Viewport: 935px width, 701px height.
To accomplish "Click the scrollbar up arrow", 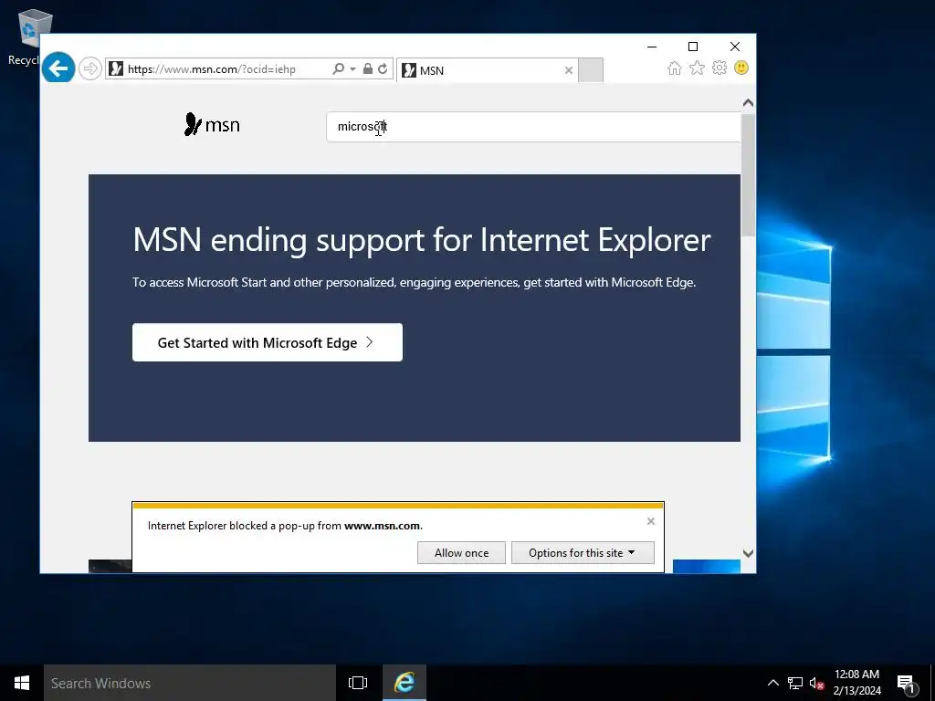I will pyautogui.click(x=749, y=103).
